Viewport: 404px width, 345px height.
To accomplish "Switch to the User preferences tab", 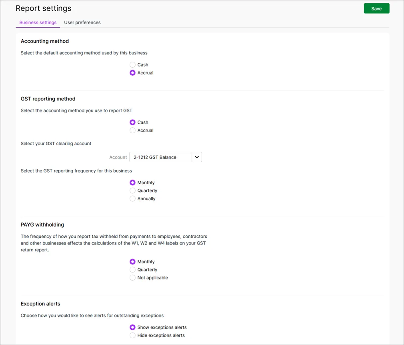I will (x=82, y=22).
